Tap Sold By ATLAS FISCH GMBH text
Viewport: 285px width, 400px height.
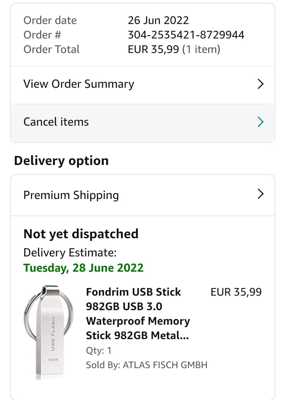(x=146, y=365)
